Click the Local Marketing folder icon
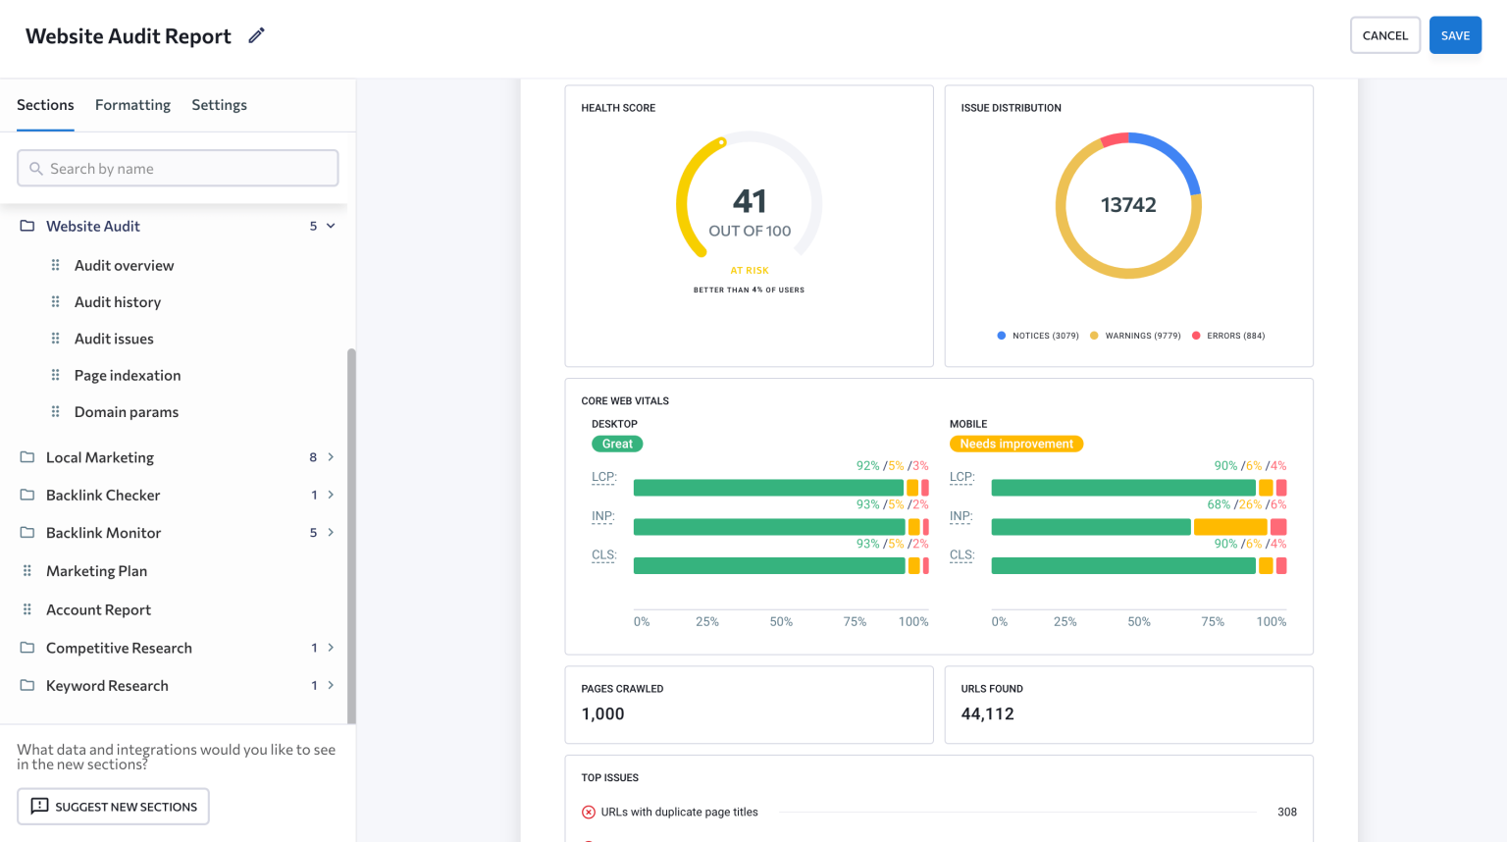 coord(27,457)
